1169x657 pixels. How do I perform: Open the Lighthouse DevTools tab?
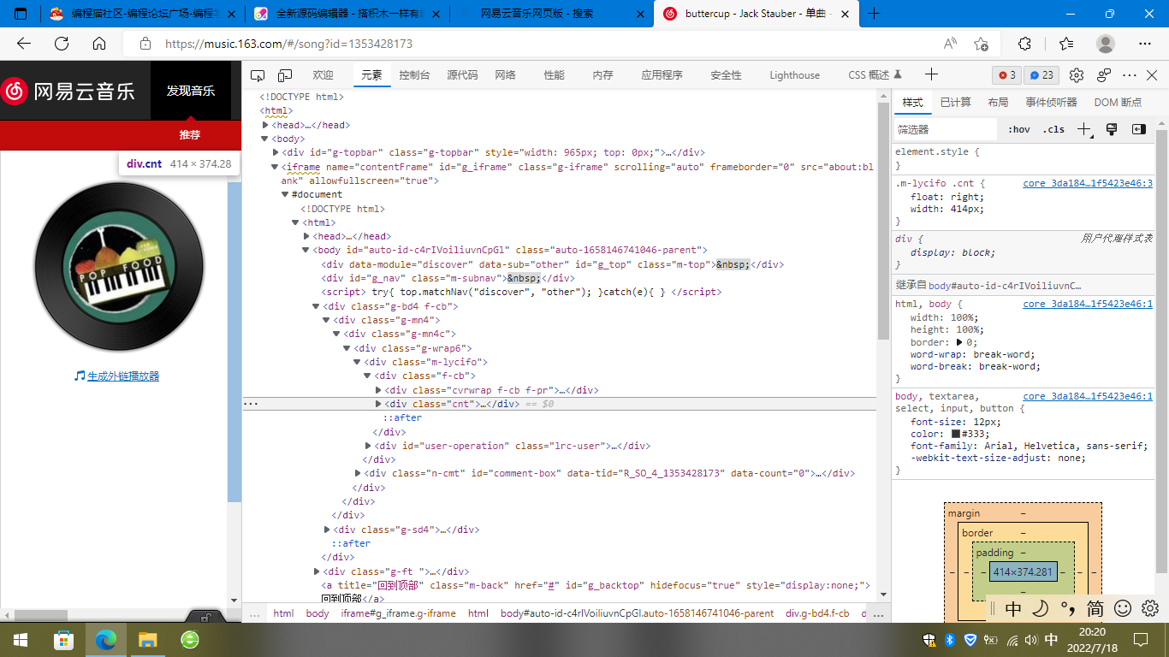[x=794, y=75]
